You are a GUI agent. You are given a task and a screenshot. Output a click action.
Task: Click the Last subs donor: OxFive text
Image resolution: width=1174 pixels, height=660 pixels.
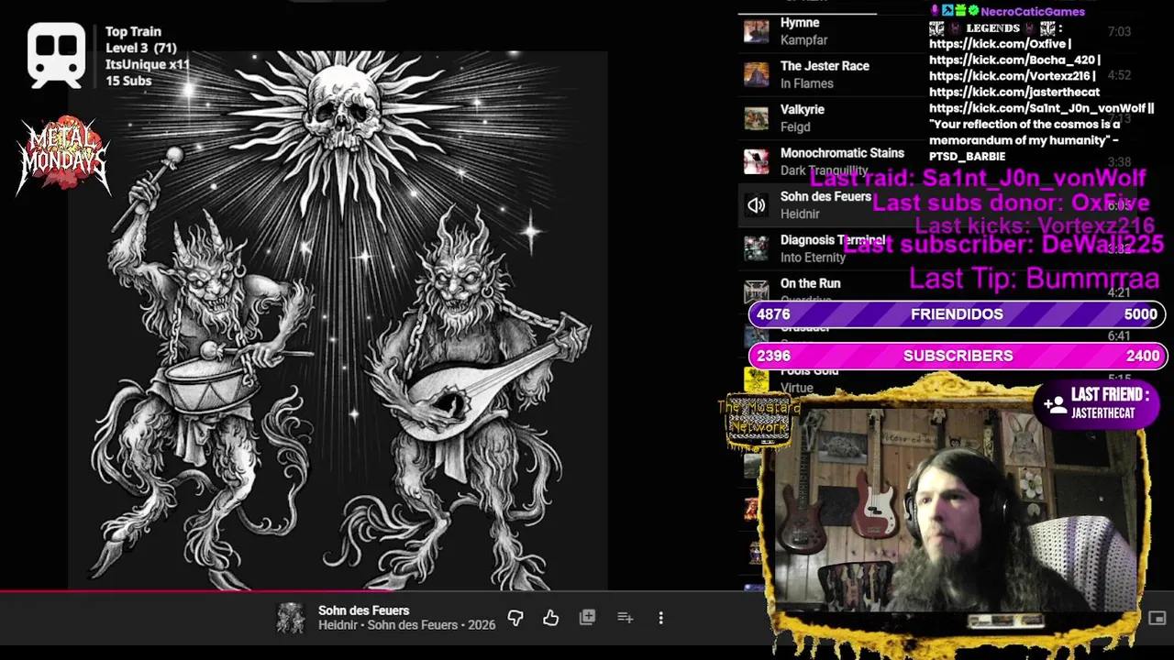pos(1011,203)
